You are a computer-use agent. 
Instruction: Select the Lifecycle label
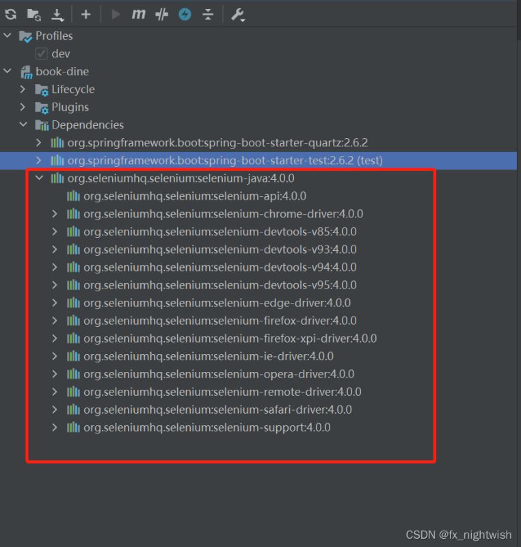pyautogui.click(x=73, y=90)
